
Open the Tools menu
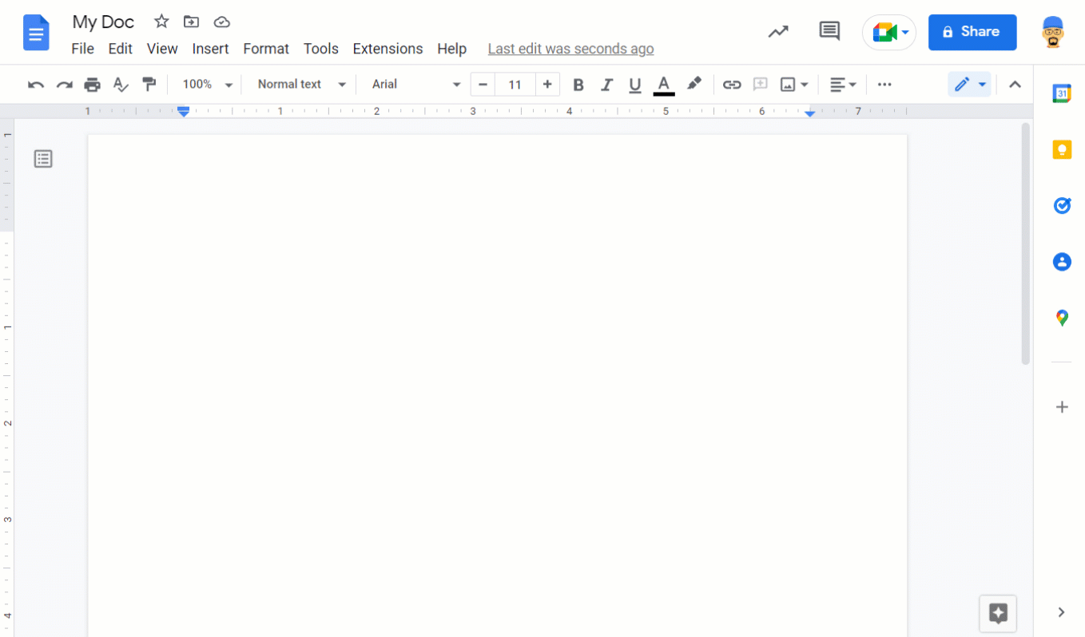321,49
